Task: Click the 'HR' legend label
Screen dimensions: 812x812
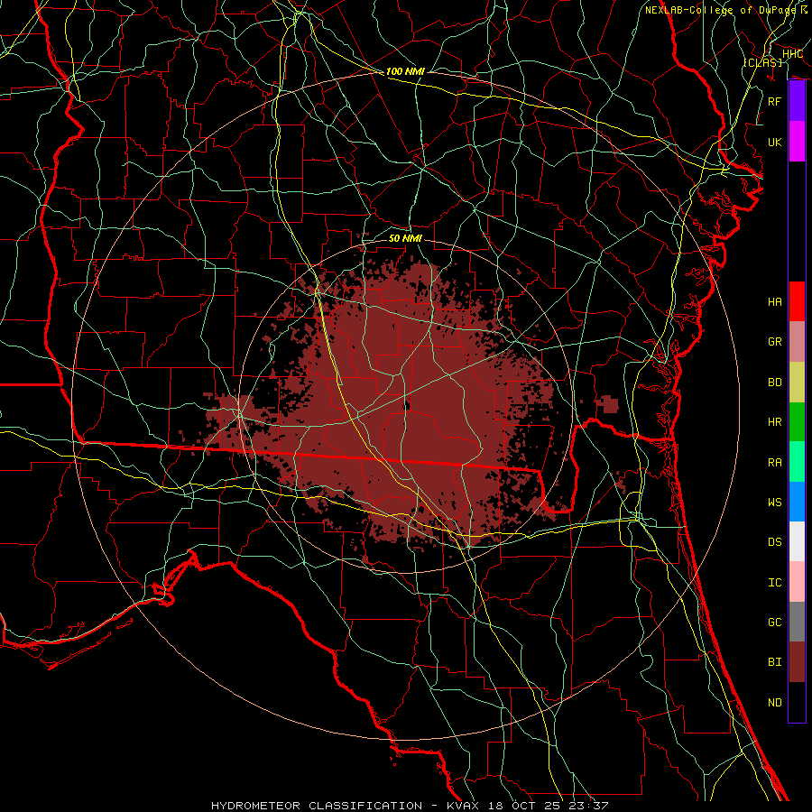Action: [x=774, y=422]
